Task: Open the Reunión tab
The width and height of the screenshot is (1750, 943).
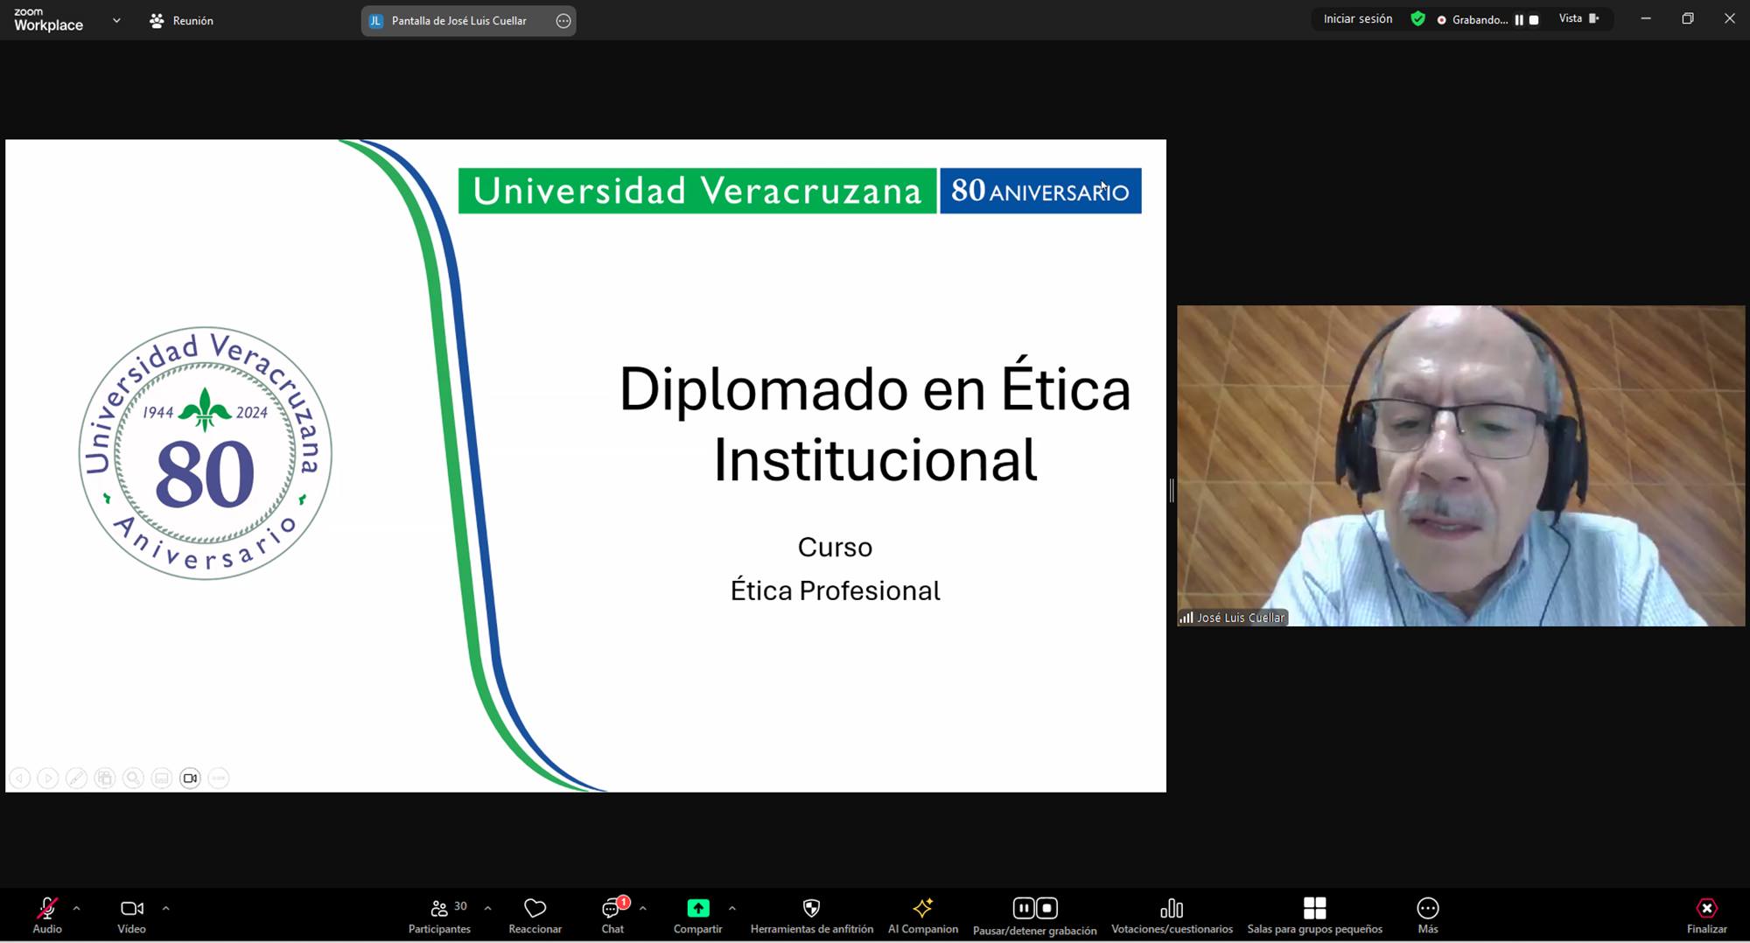Action: (182, 20)
